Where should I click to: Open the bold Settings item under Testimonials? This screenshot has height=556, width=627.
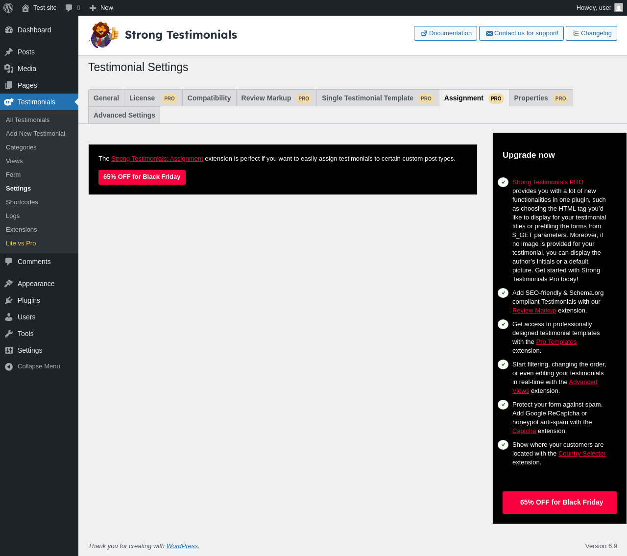(19, 189)
